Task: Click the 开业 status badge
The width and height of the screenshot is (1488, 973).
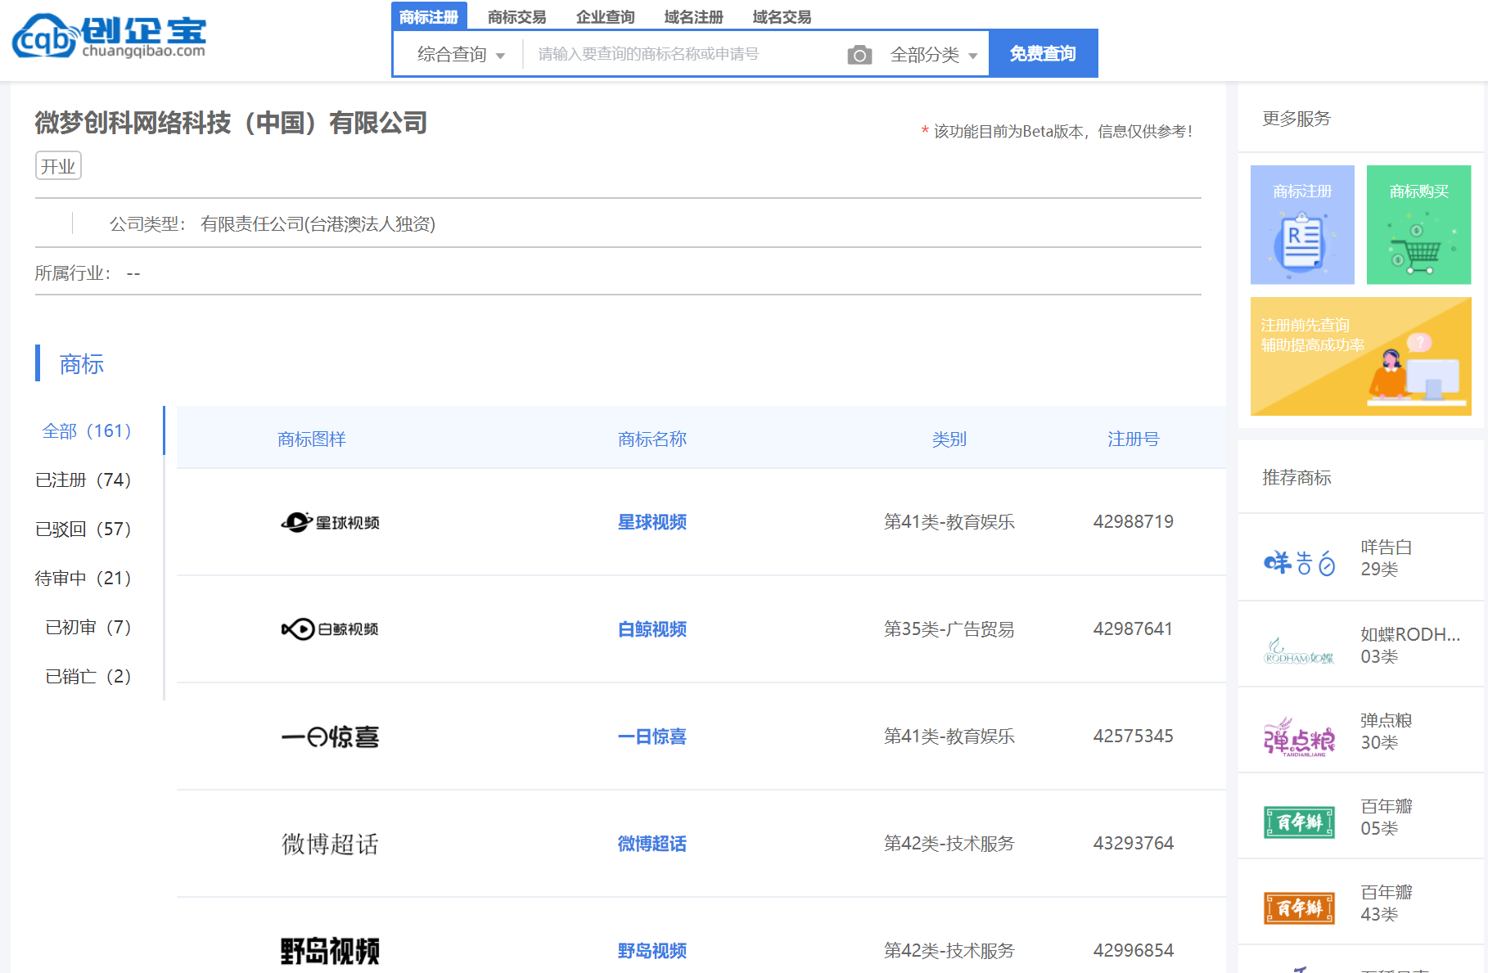Action: coord(58,166)
